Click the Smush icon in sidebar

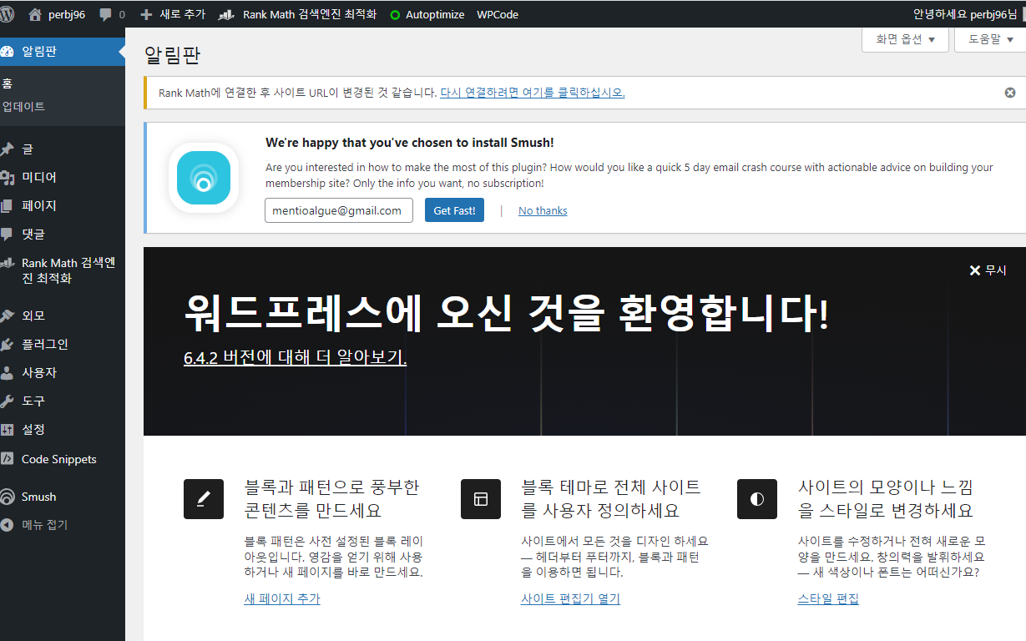[8, 497]
